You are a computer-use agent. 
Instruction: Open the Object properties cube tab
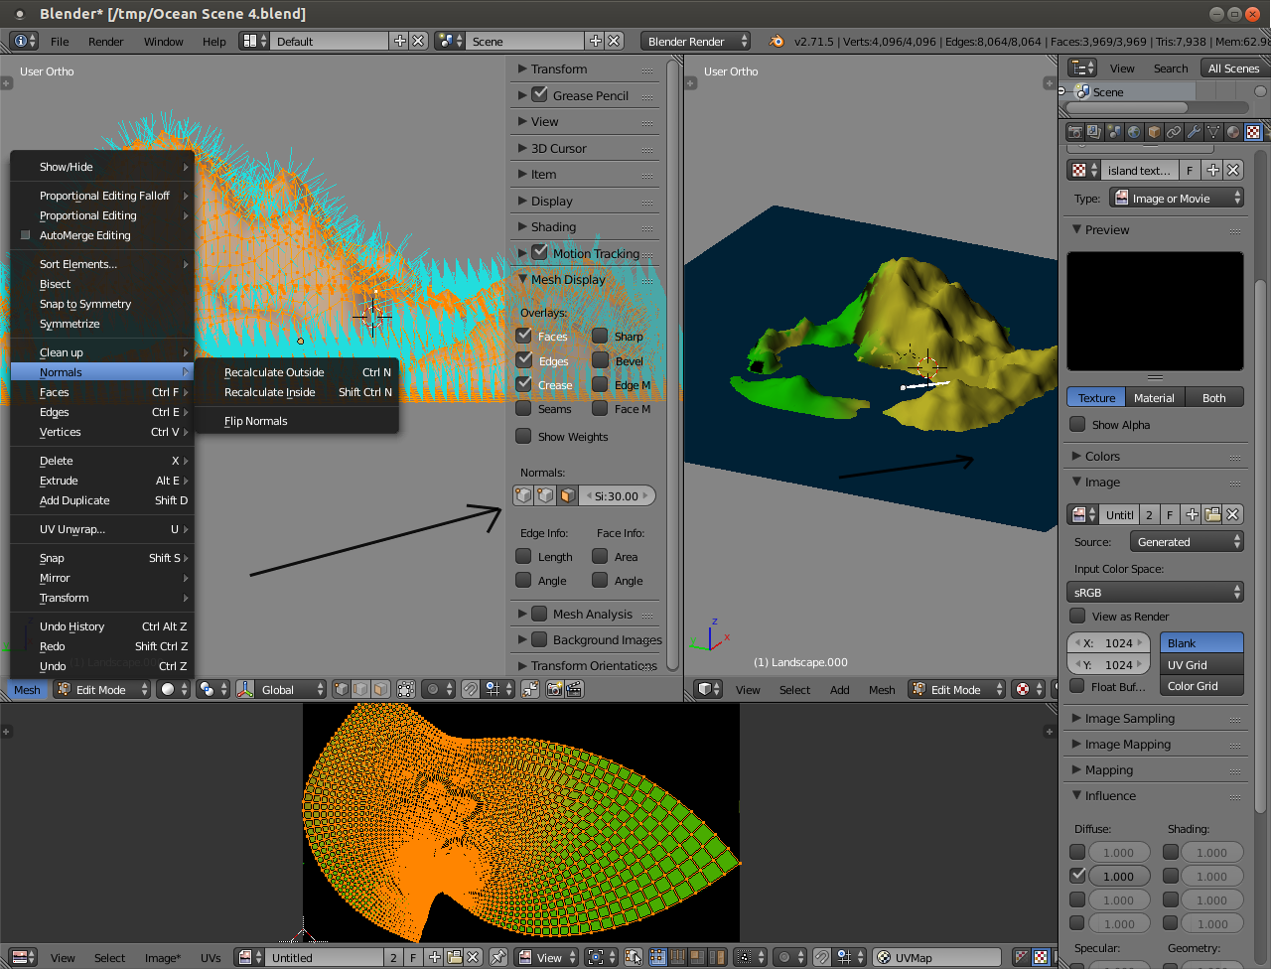(x=1154, y=132)
